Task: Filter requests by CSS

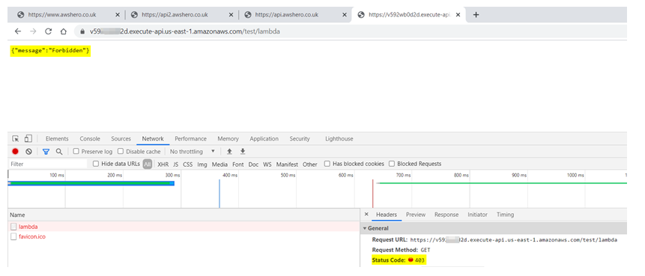Action: tap(187, 165)
